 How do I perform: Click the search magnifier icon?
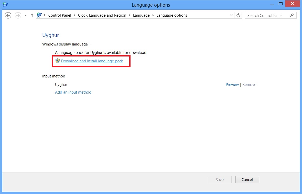coord(292,15)
